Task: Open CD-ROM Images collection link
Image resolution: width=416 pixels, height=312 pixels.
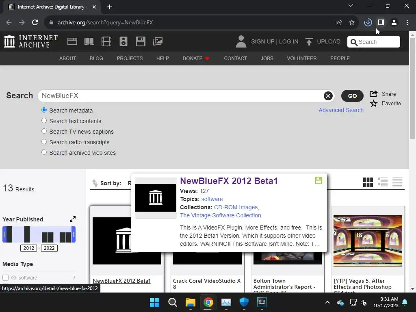Action: [236, 207]
